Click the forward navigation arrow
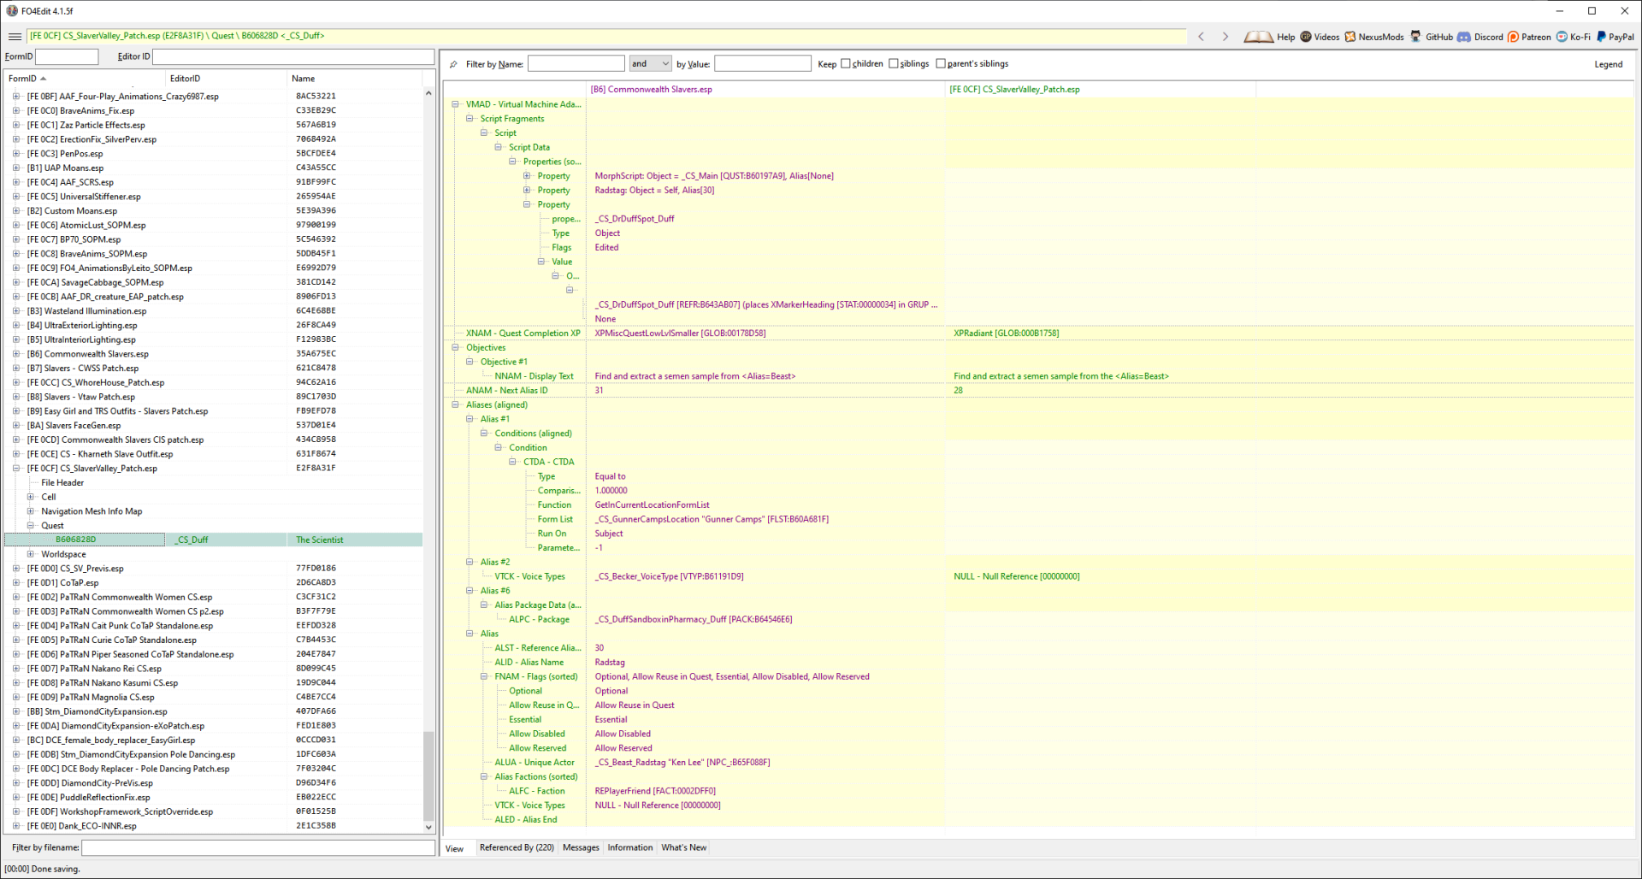The width and height of the screenshot is (1642, 879). pos(1226,36)
